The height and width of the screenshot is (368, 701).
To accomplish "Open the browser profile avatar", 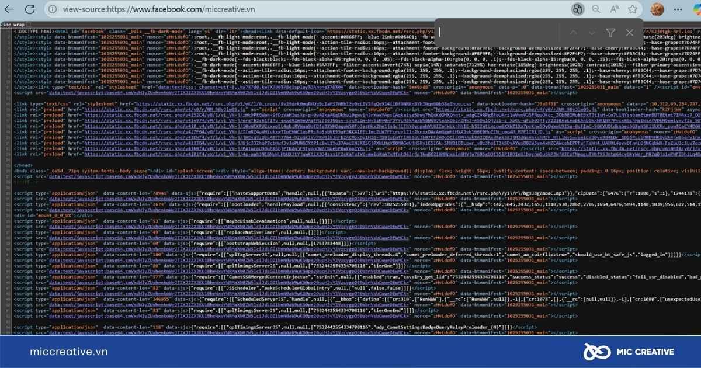I will tap(657, 9).
